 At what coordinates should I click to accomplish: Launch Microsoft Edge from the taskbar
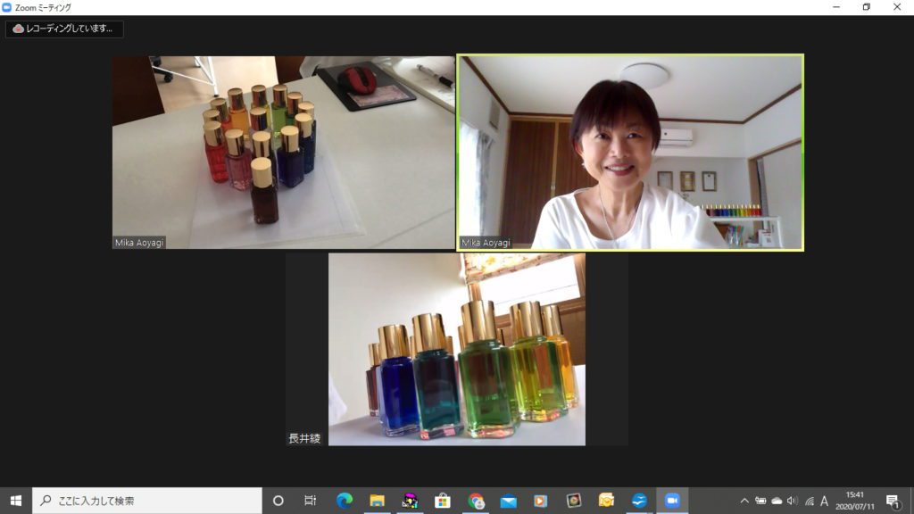click(x=345, y=501)
